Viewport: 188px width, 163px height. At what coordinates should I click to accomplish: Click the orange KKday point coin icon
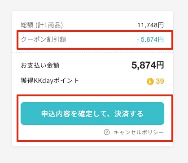pyautogui.click(x=150, y=81)
